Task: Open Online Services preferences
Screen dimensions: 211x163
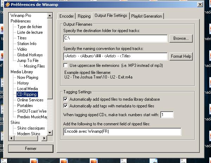Action: tap(30, 100)
